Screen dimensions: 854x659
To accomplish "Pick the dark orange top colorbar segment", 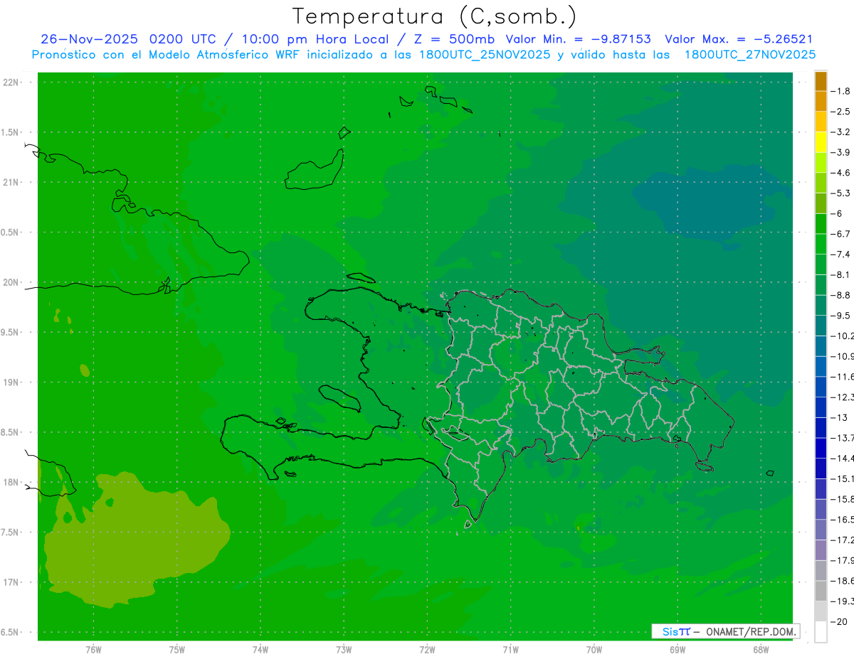I will pos(821,81).
